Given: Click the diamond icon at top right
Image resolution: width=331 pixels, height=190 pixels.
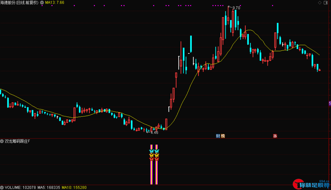Looking at the screenshot, I should point(320,3).
